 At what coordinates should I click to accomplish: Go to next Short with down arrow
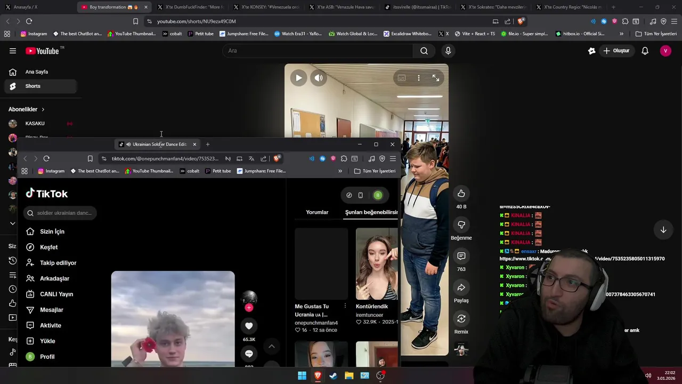click(x=663, y=230)
